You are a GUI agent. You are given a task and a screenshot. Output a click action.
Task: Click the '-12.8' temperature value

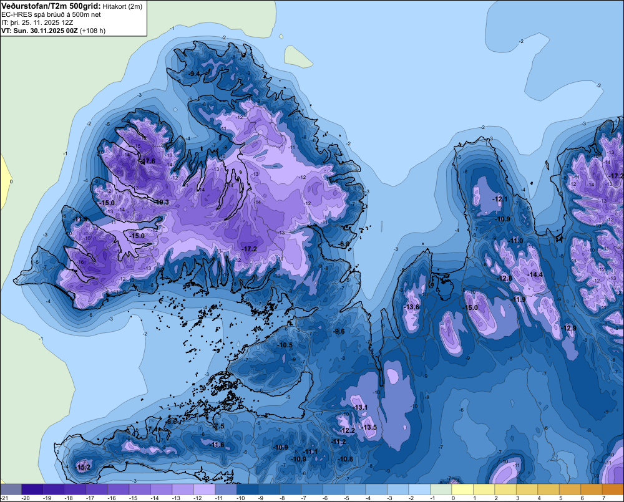click(505, 279)
